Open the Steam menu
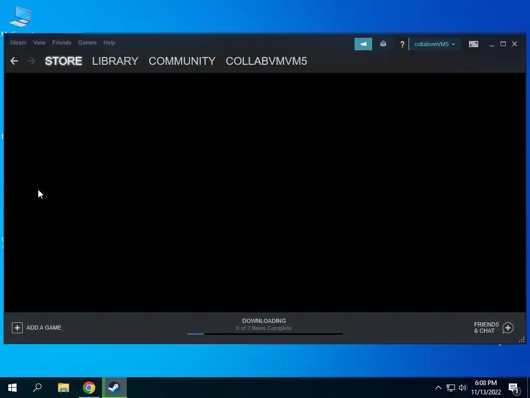Viewport: 530px width, 398px height. [18, 42]
